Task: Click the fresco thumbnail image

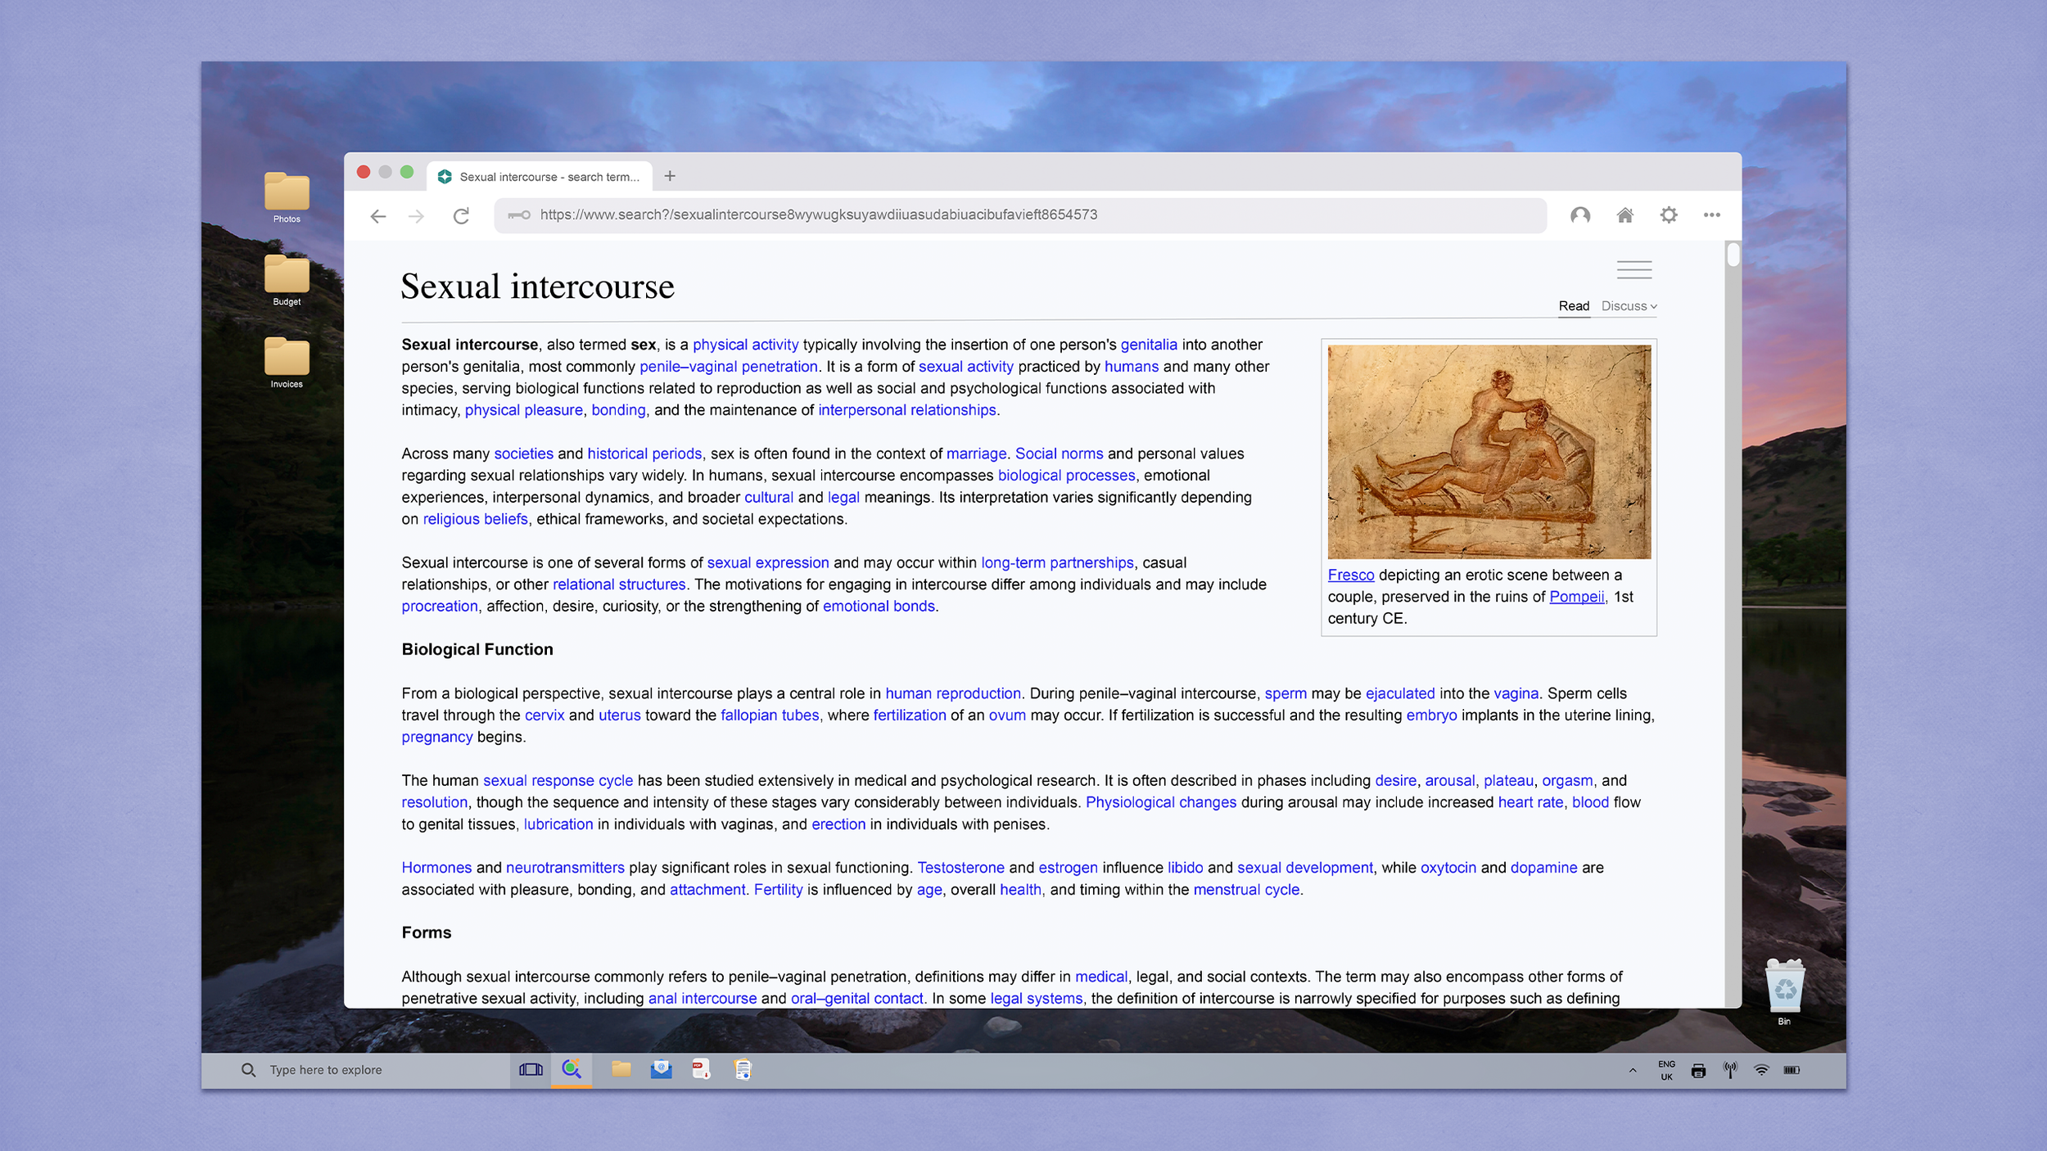Action: [1489, 452]
